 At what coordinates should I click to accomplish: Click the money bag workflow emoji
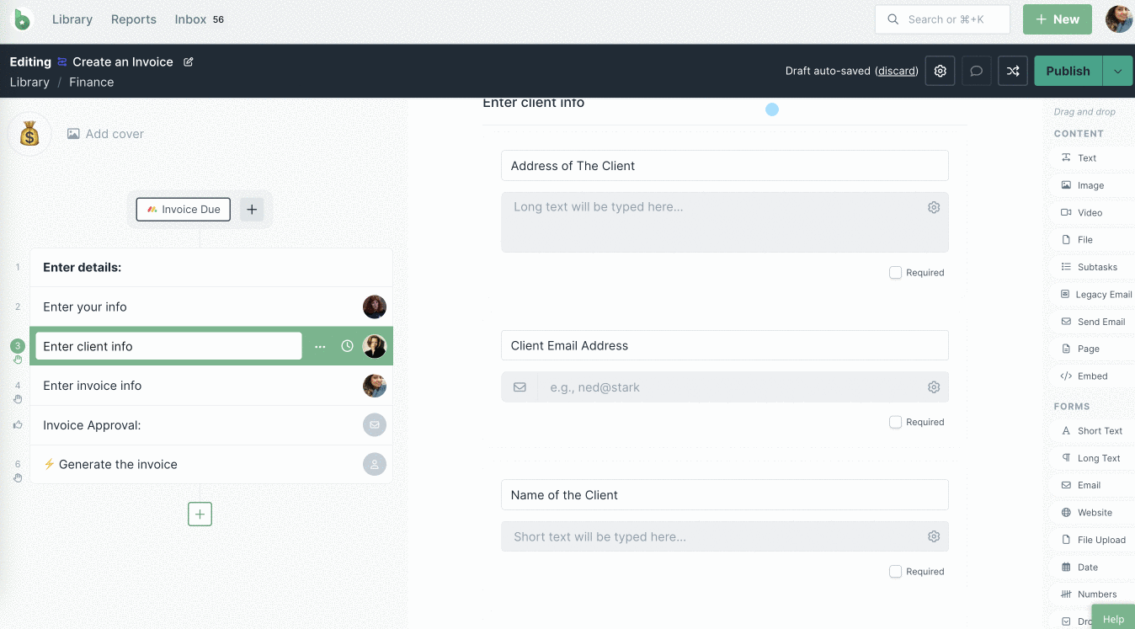29,134
